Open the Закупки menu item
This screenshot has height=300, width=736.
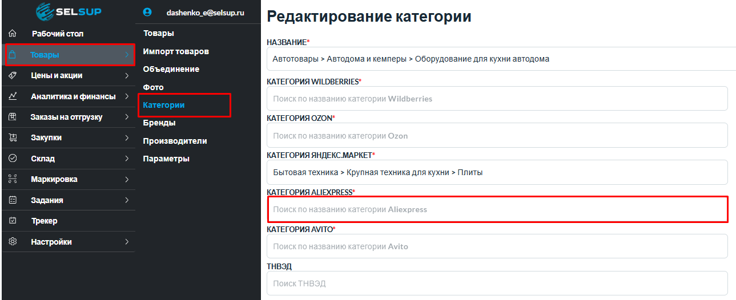pyautogui.click(x=46, y=137)
